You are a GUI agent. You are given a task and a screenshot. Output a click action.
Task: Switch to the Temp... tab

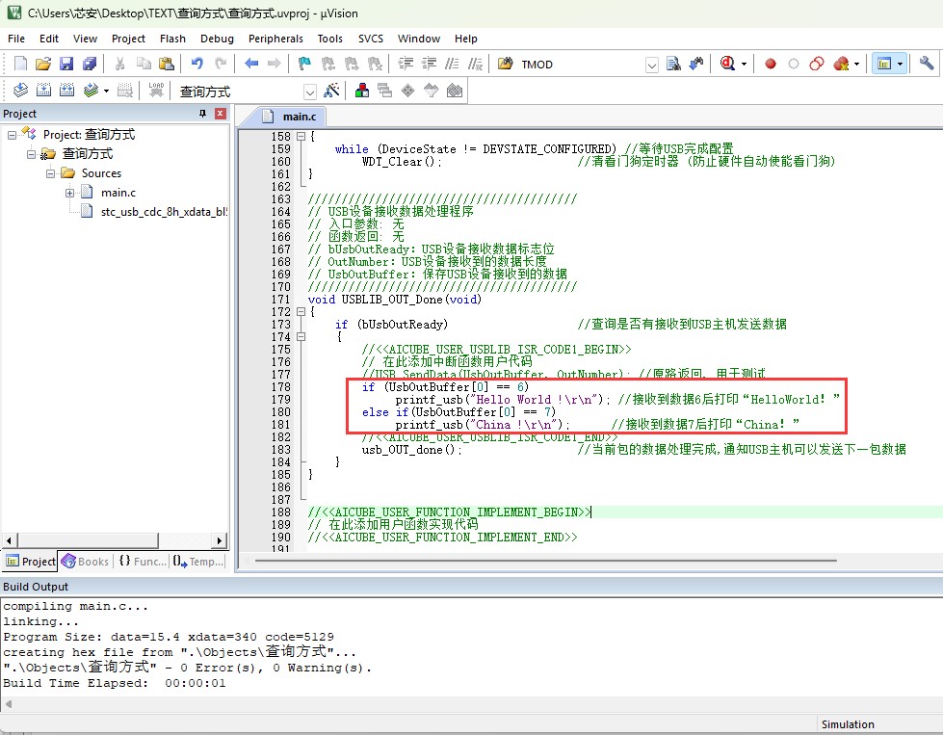198,562
